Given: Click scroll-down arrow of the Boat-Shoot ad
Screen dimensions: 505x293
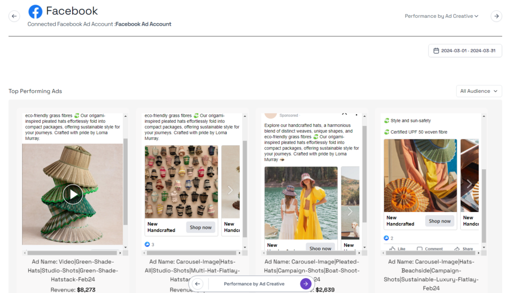Looking at the screenshot, I should 364,247.
